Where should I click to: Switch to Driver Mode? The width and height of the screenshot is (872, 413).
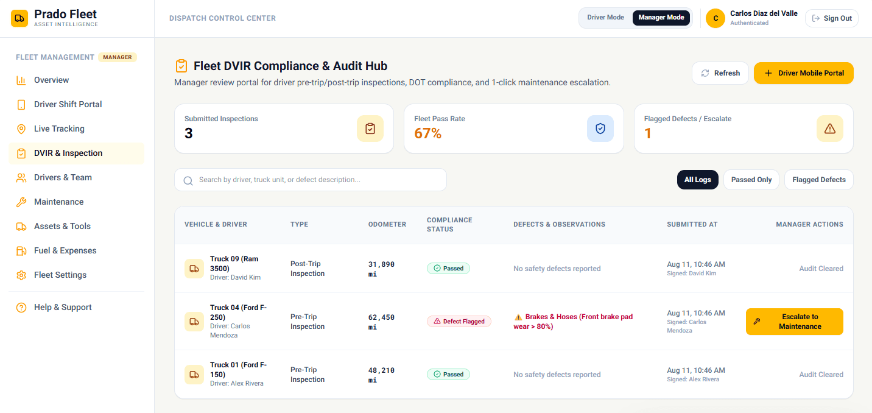[x=605, y=18]
